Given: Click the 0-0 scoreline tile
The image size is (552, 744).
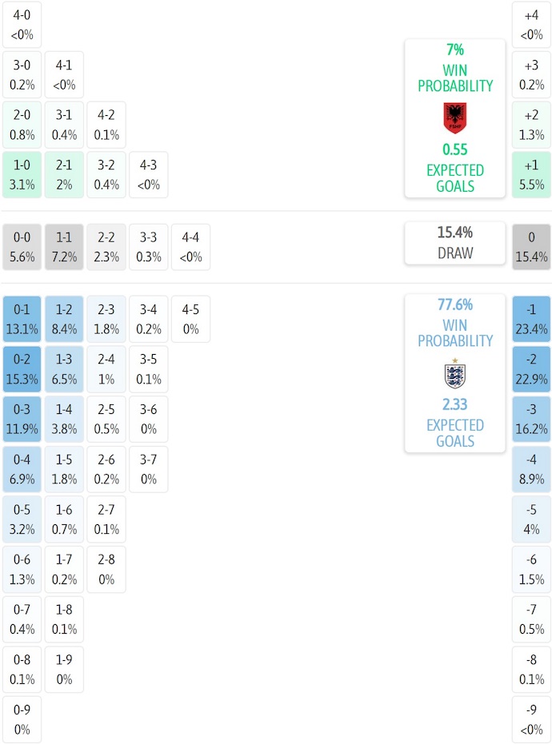Looking at the screenshot, I should click(22, 247).
